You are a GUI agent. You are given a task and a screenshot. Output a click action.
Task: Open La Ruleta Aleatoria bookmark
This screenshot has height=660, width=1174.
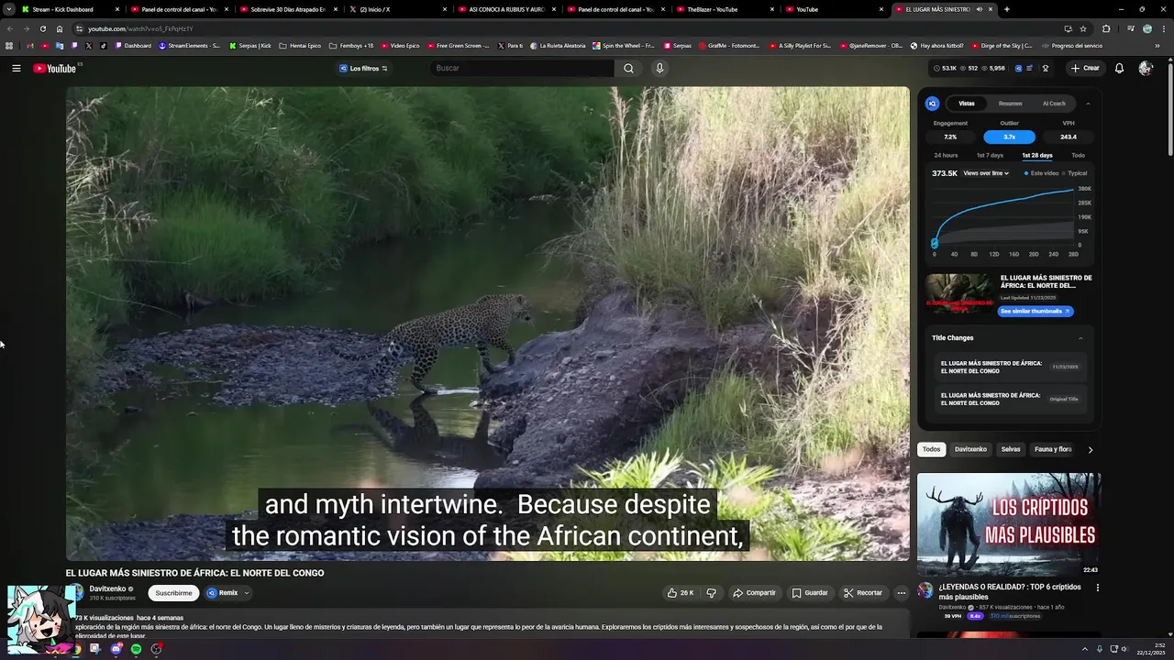[558, 45]
